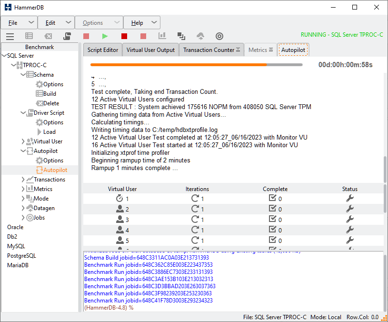Click the wrench status icon for Virtual User 2
The width and height of the screenshot is (388, 322).
coord(350,209)
